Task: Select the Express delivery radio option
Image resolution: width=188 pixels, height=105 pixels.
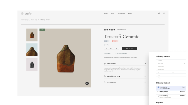Action: [158, 96]
